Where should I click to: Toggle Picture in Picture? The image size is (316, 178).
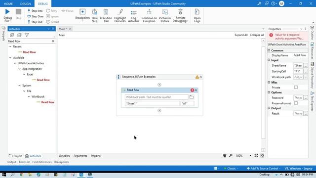coord(165,15)
